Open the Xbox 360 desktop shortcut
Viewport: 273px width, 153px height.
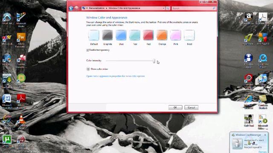pos(7,18)
